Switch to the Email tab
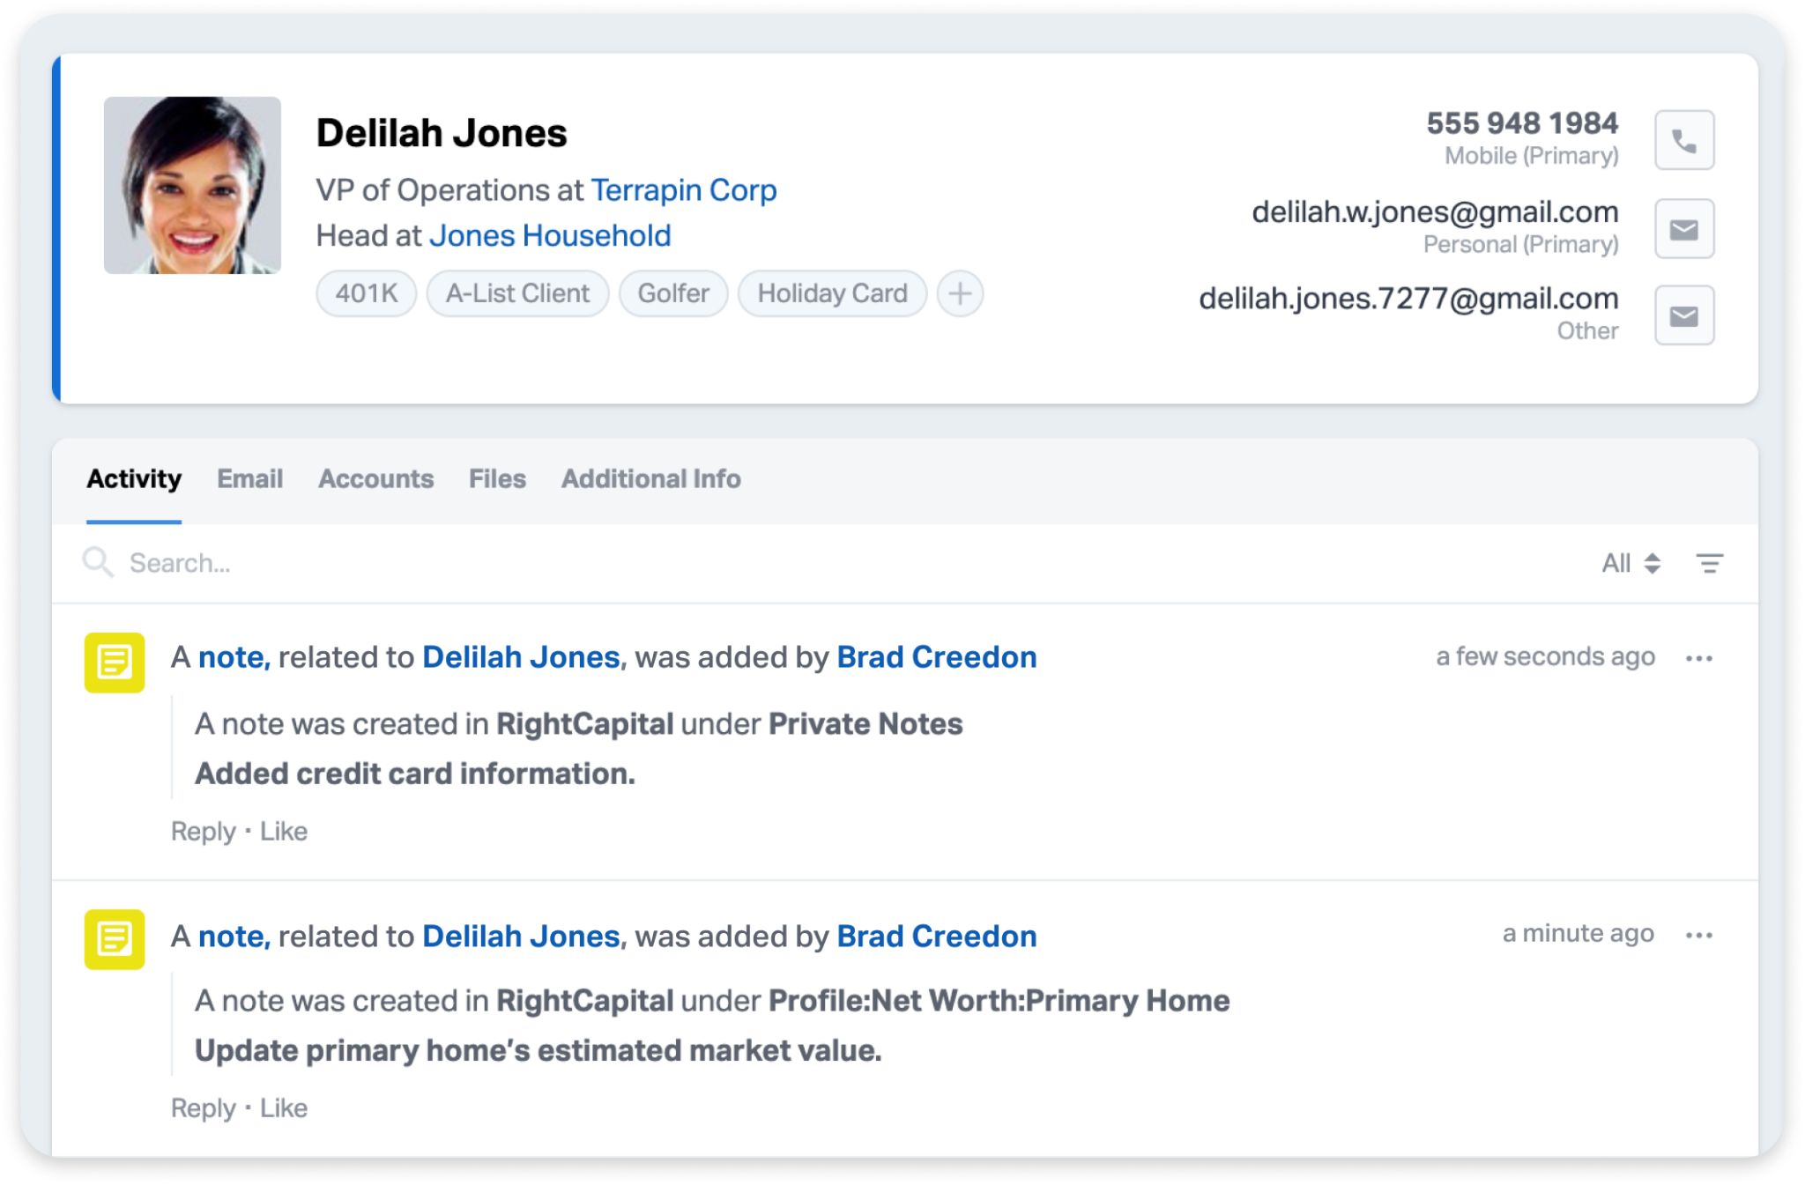 tap(250, 478)
